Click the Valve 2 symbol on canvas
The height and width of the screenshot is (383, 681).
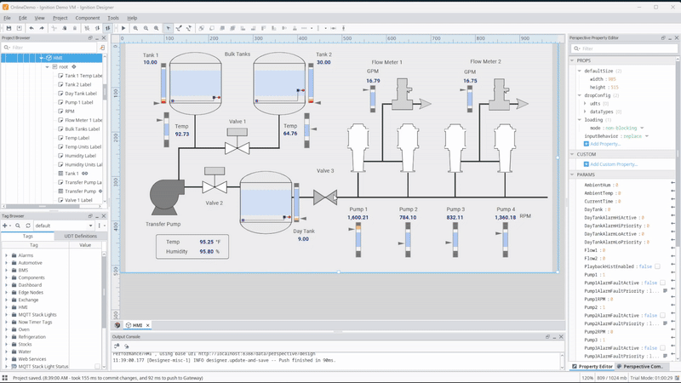coord(215,180)
